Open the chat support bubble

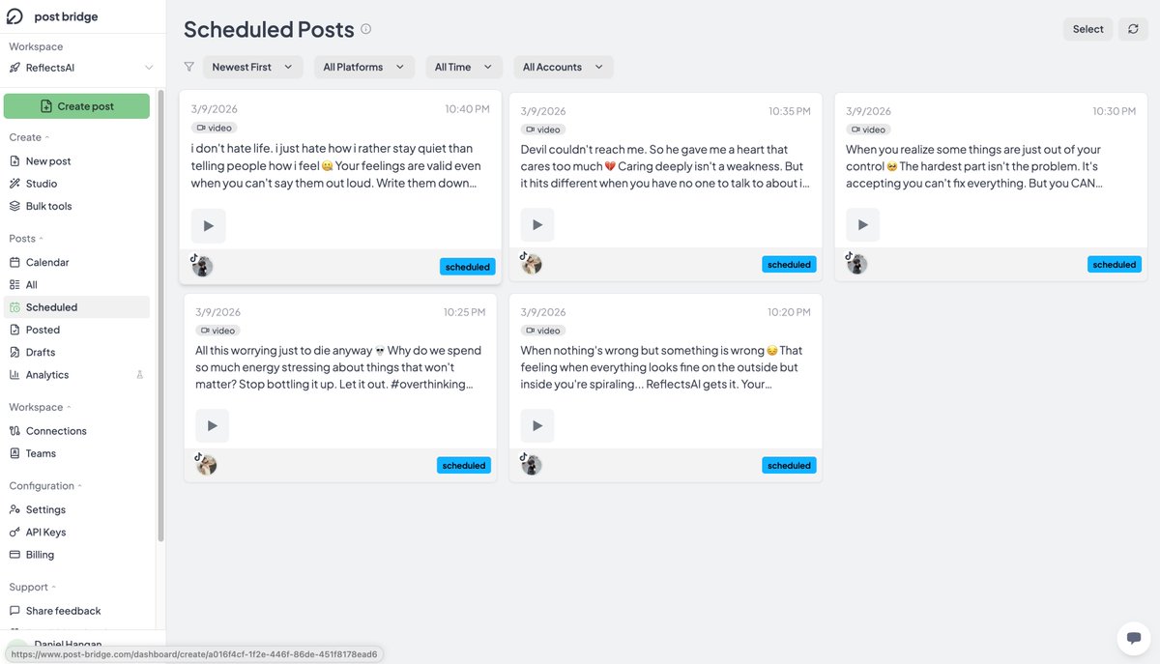coord(1133,638)
